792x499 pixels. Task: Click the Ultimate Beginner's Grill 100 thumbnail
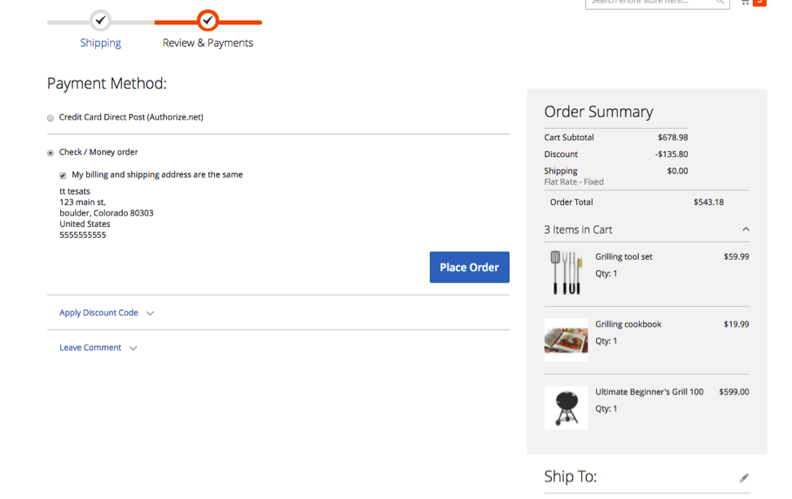(x=566, y=406)
